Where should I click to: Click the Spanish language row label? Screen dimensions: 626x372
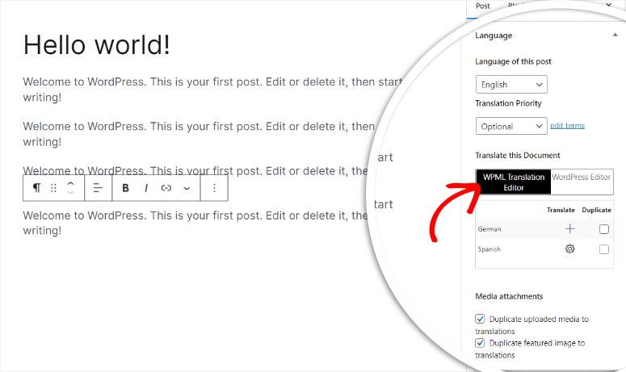tap(489, 249)
